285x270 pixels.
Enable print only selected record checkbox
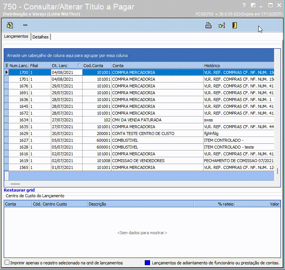(x=7, y=262)
